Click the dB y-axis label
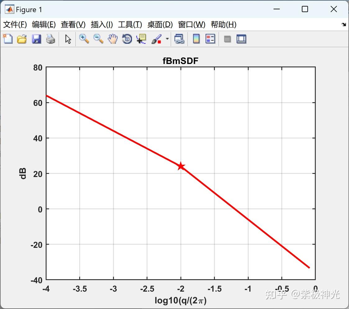Screen dimensions: 349x309 tap(22, 173)
